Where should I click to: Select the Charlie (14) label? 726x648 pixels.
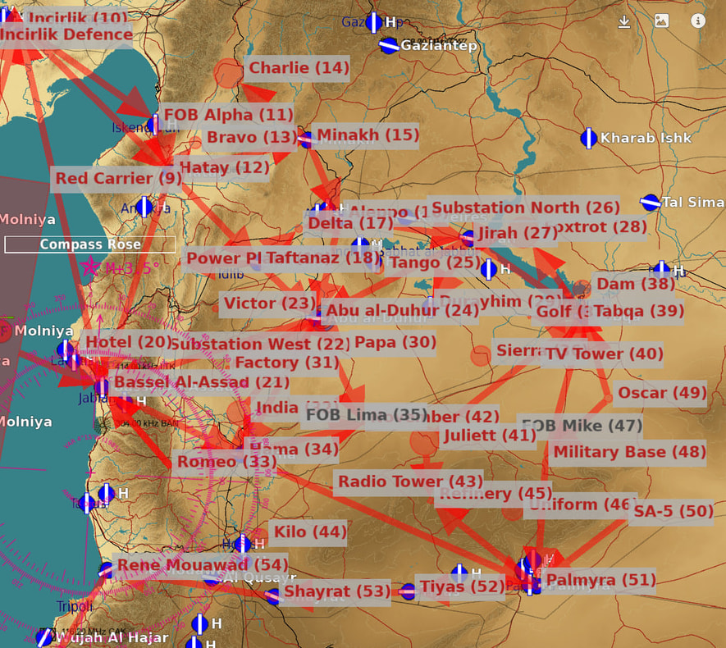(x=299, y=68)
